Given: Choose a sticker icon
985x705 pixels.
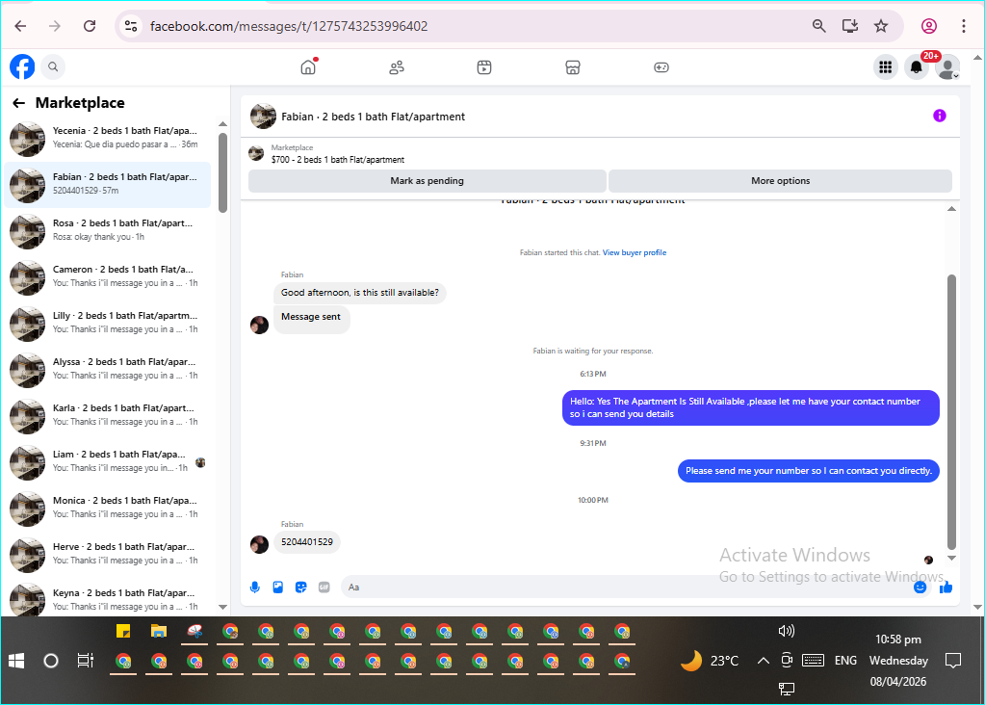Looking at the screenshot, I should tap(301, 587).
